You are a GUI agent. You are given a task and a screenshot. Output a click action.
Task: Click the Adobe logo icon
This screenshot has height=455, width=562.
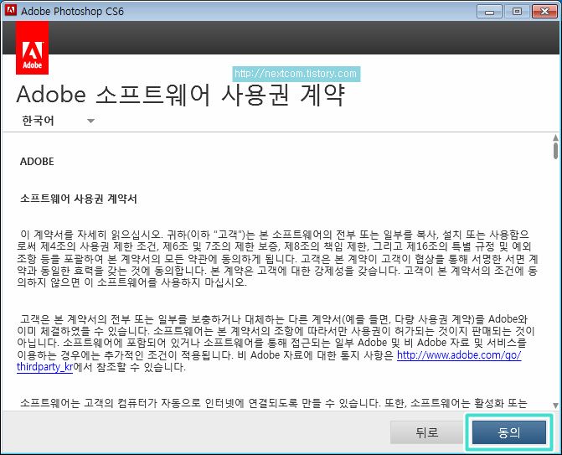coord(33,48)
